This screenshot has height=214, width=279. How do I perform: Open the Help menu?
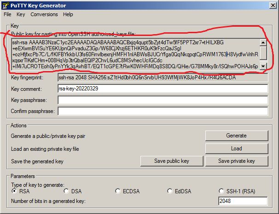click(x=68, y=14)
